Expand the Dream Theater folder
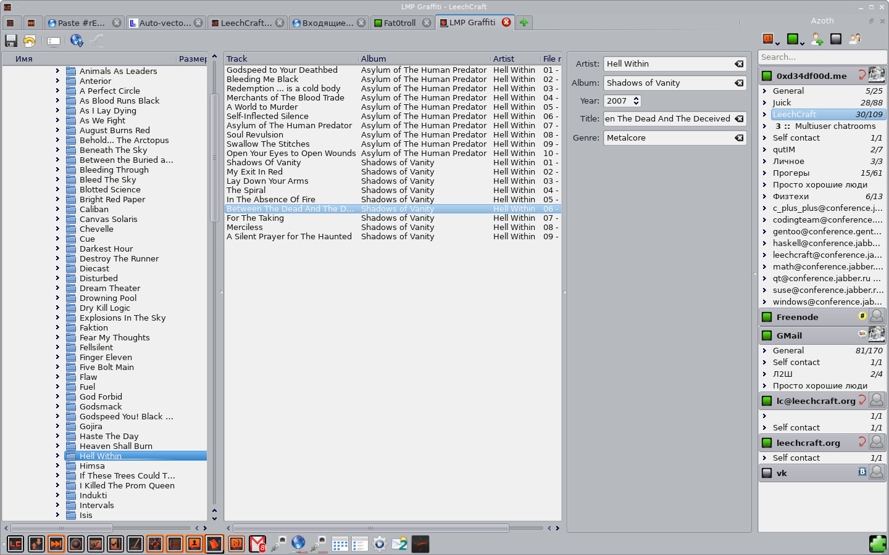889x555 pixels. 57,288
